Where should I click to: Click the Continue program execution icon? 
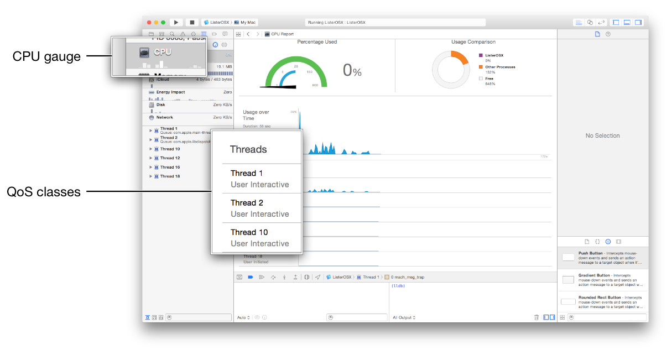pyautogui.click(x=262, y=277)
